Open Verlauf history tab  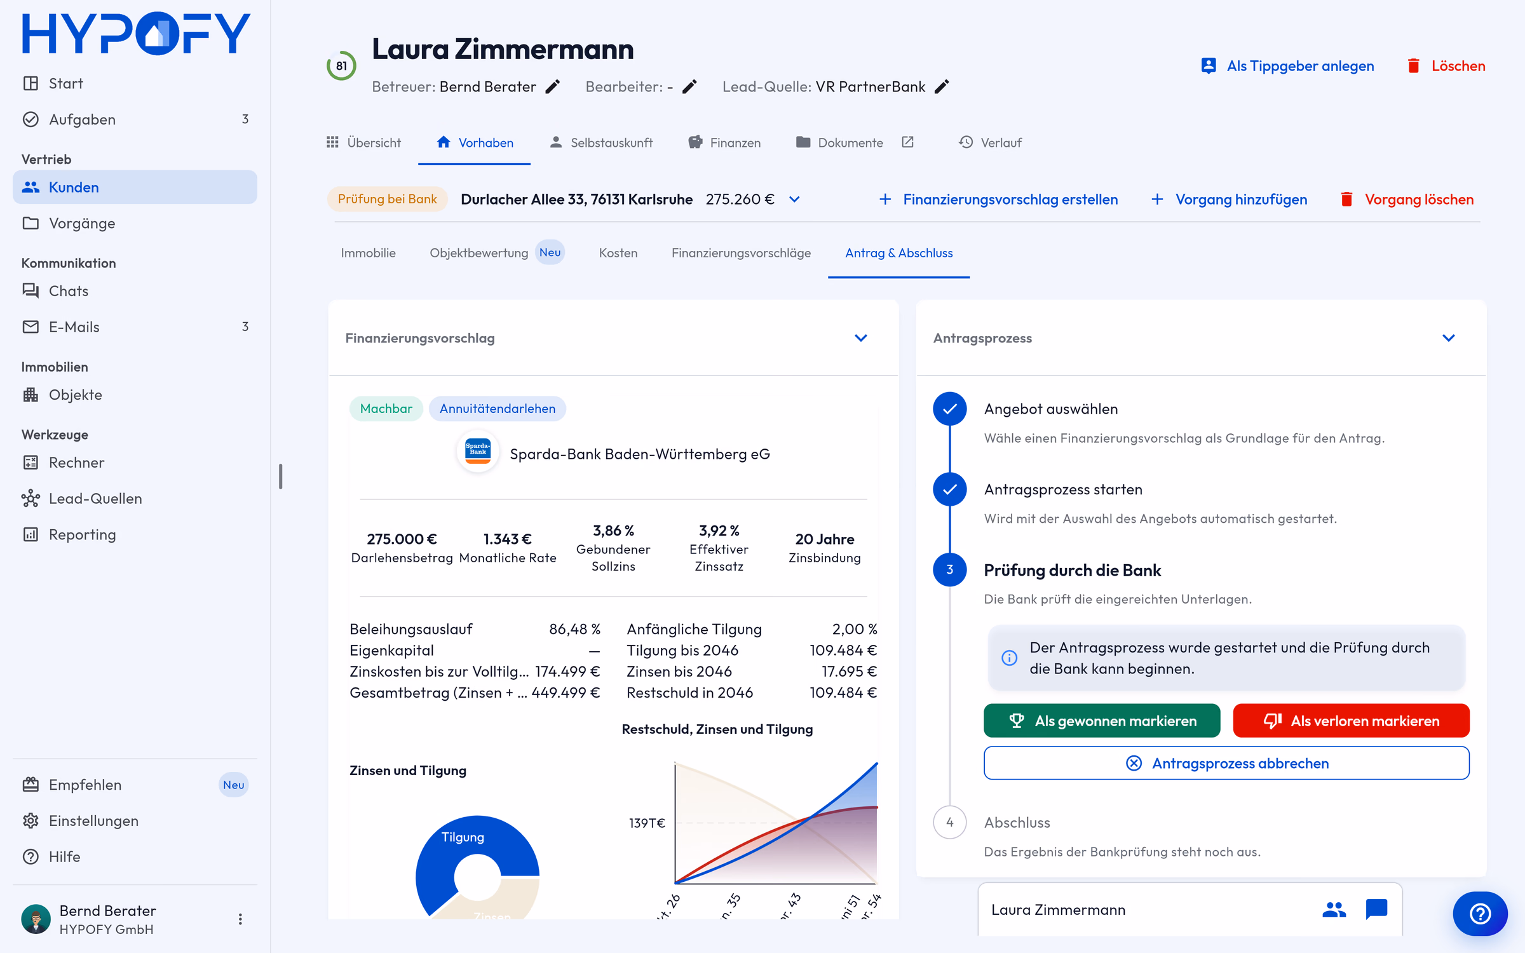[x=990, y=142]
